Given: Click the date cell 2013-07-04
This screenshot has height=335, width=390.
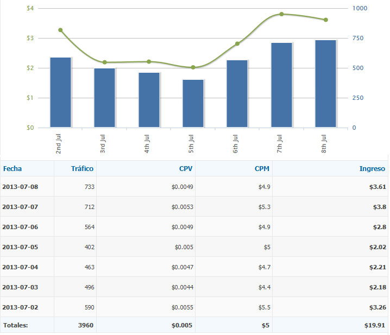Looking at the screenshot, I should (x=20, y=267).
